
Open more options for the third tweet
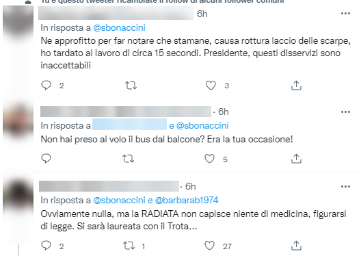[x=345, y=186]
